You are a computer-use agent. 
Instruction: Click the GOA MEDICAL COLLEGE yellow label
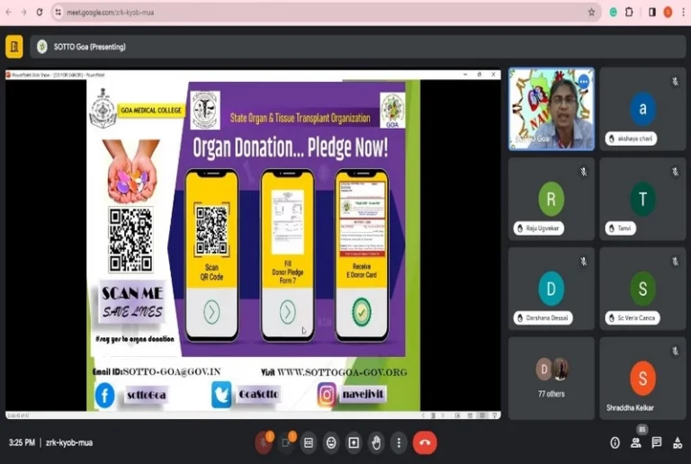(x=151, y=110)
